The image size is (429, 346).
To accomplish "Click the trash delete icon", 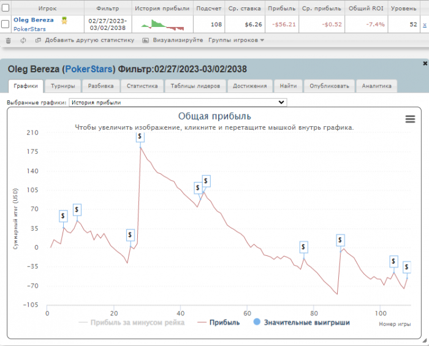I will (9, 40).
